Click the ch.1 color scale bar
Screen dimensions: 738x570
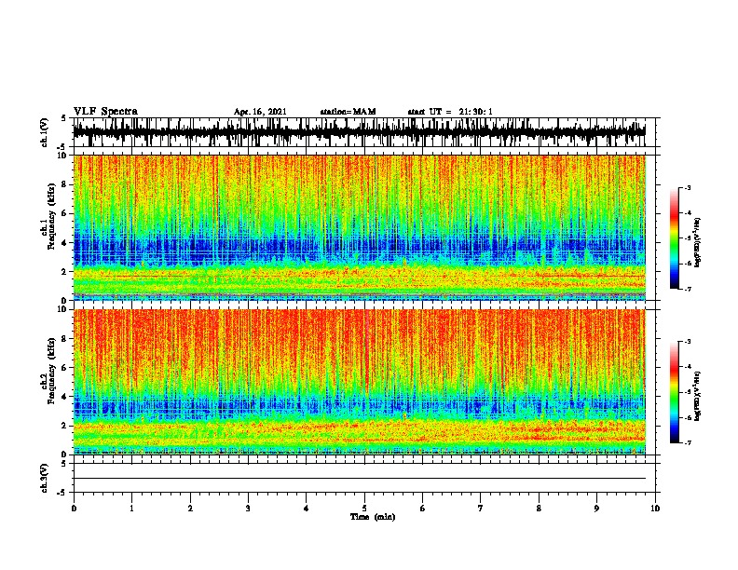[x=675, y=238]
